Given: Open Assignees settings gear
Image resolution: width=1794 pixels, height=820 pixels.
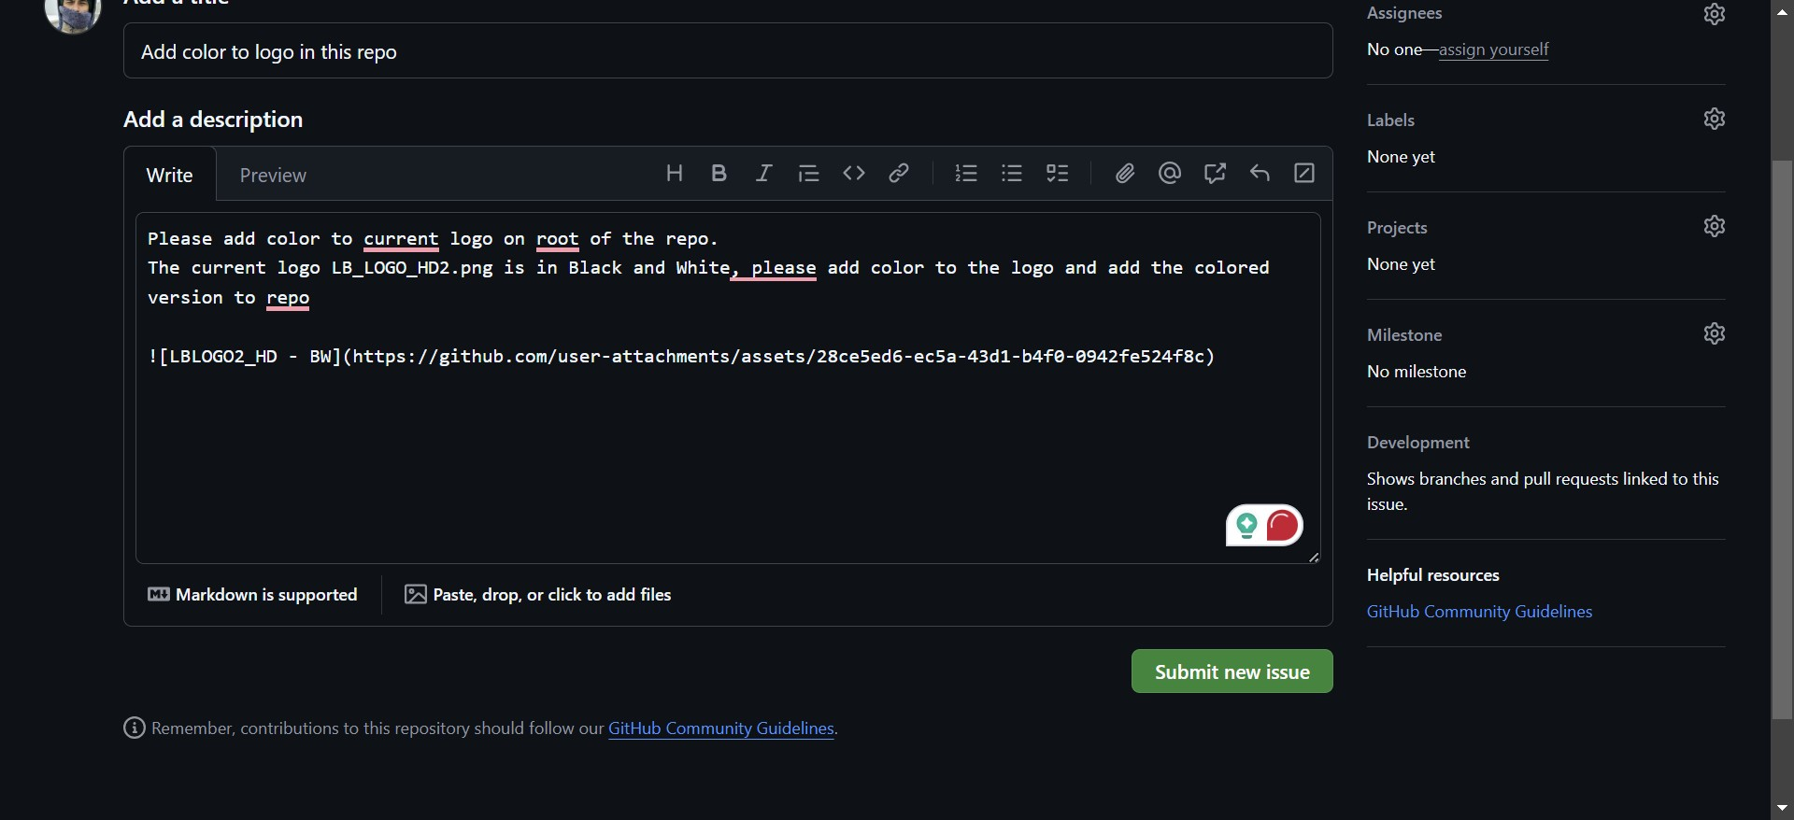Looking at the screenshot, I should tap(1714, 14).
